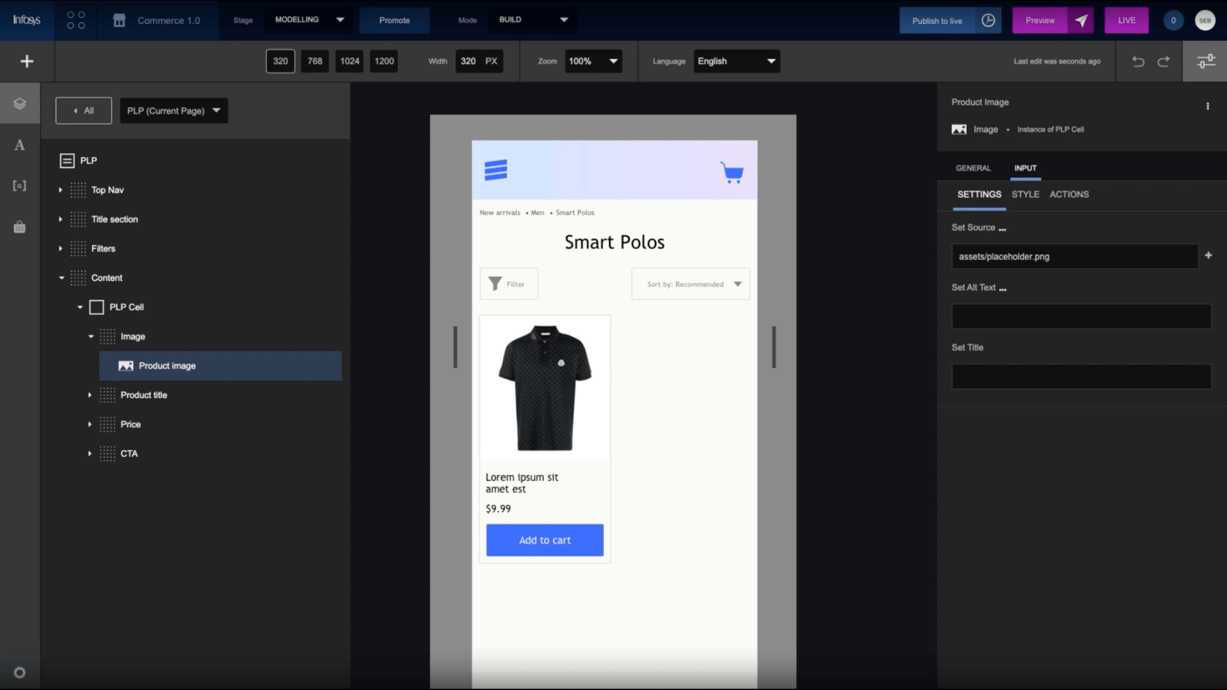Open the Product Image three-dot menu

pyautogui.click(x=1207, y=106)
